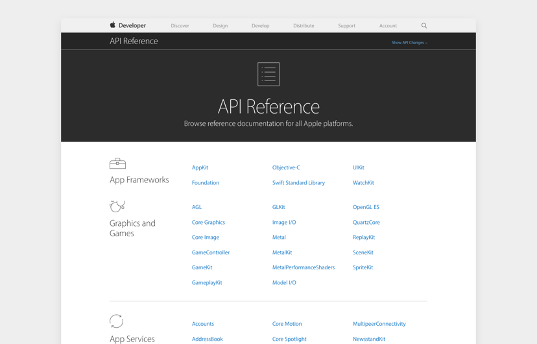Viewport: 537px width, 344px height.
Task: Open the AGL link
Action: click(197, 207)
